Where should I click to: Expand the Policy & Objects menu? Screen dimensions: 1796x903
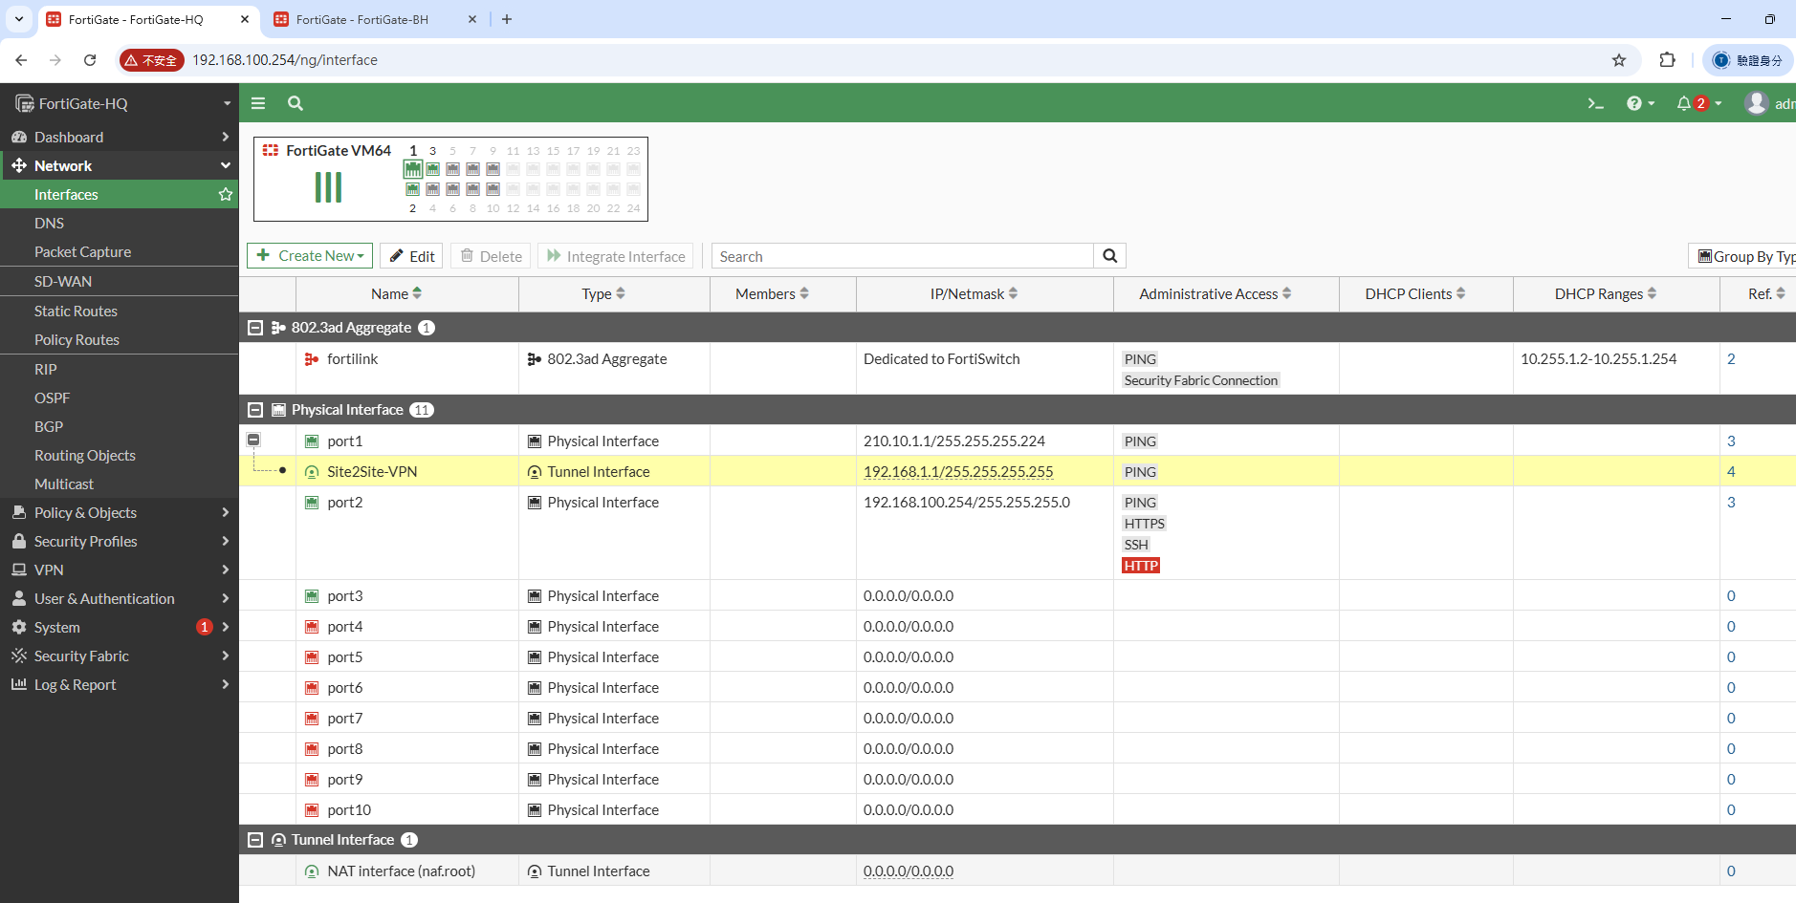tap(120, 512)
